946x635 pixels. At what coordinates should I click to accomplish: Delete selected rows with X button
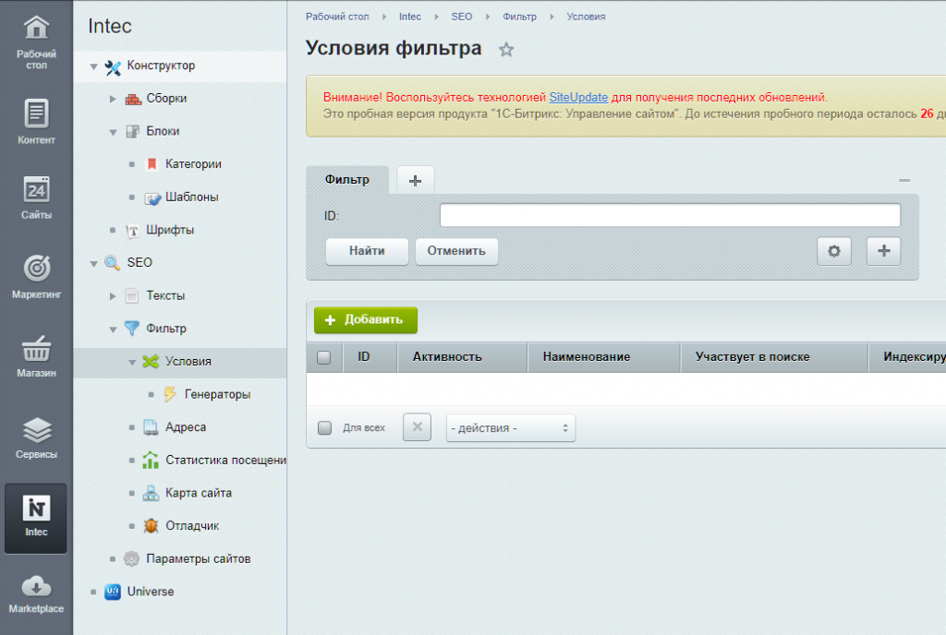click(417, 427)
